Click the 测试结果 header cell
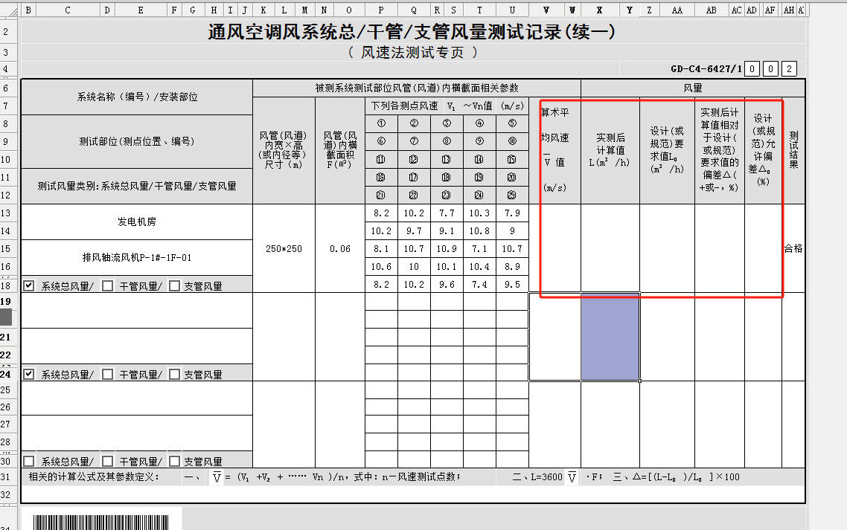847x530 pixels. [793, 150]
